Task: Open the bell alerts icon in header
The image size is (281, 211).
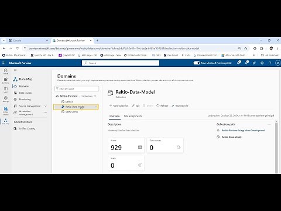Action: [247, 63]
